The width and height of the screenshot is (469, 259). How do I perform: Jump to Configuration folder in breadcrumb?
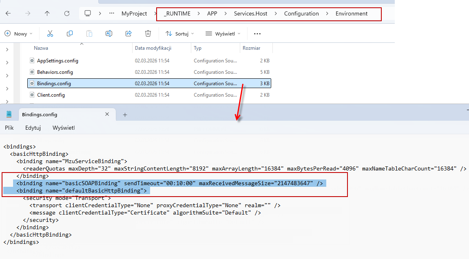[301, 13]
